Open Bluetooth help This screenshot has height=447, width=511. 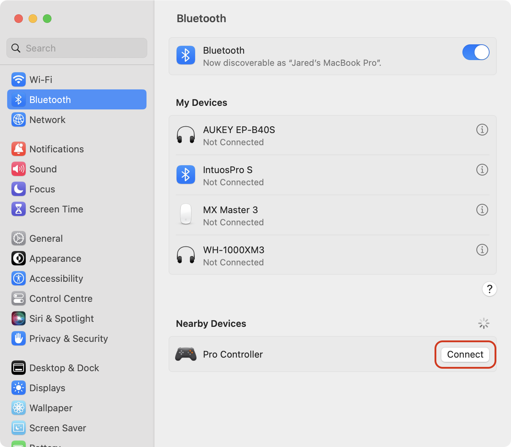pos(489,289)
